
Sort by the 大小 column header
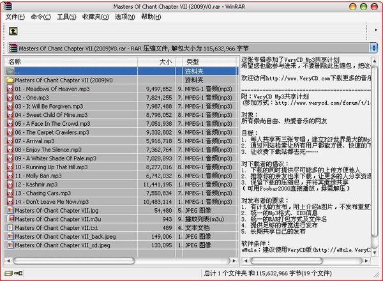[x=156, y=61]
